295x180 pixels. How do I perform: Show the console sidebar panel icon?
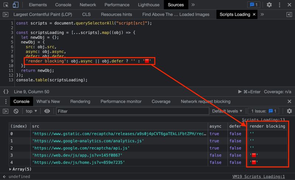pyautogui.click(x=6, y=111)
